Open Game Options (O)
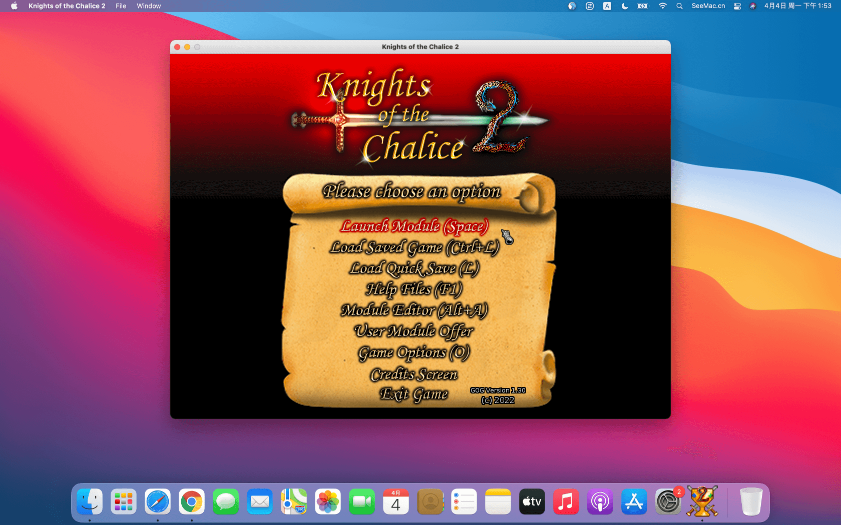The width and height of the screenshot is (841, 525). point(414,353)
